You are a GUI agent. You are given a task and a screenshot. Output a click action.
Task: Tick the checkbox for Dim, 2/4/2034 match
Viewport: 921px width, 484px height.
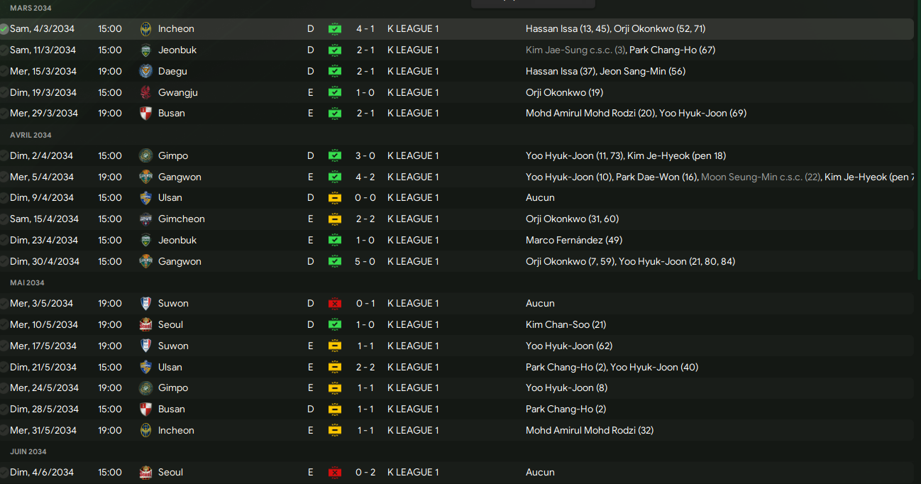pos(4,156)
